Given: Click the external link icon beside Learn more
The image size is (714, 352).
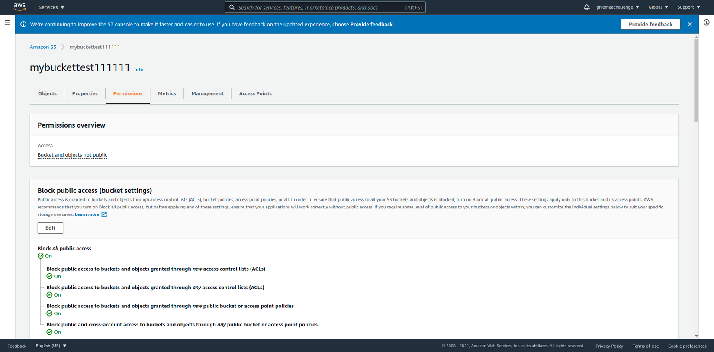Looking at the screenshot, I should click(x=104, y=214).
